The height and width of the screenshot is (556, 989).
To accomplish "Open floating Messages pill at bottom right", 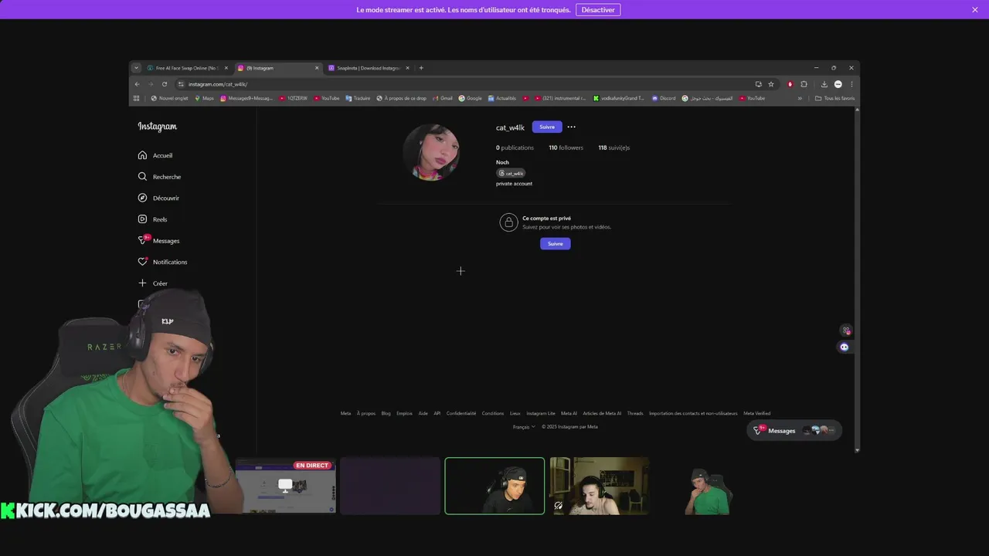I will (794, 430).
